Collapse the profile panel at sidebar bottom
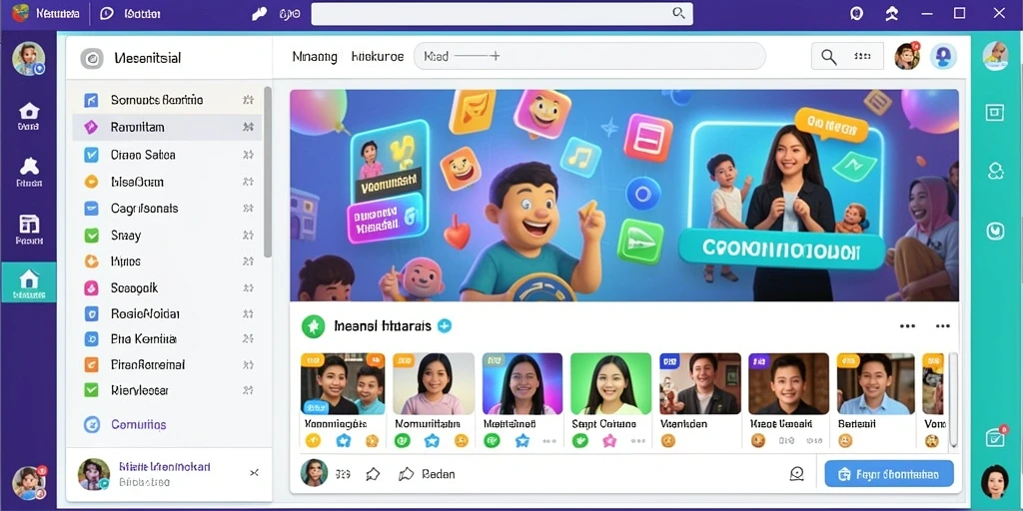The height and width of the screenshot is (511, 1023). pos(255,473)
